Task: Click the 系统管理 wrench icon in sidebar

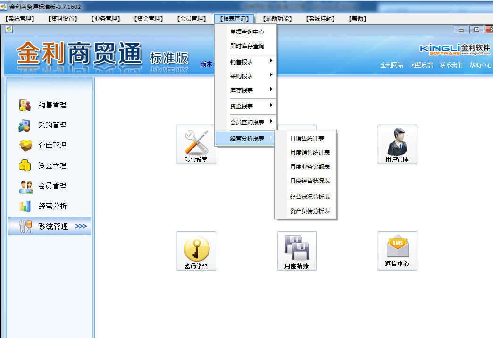Action: click(x=25, y=226)
